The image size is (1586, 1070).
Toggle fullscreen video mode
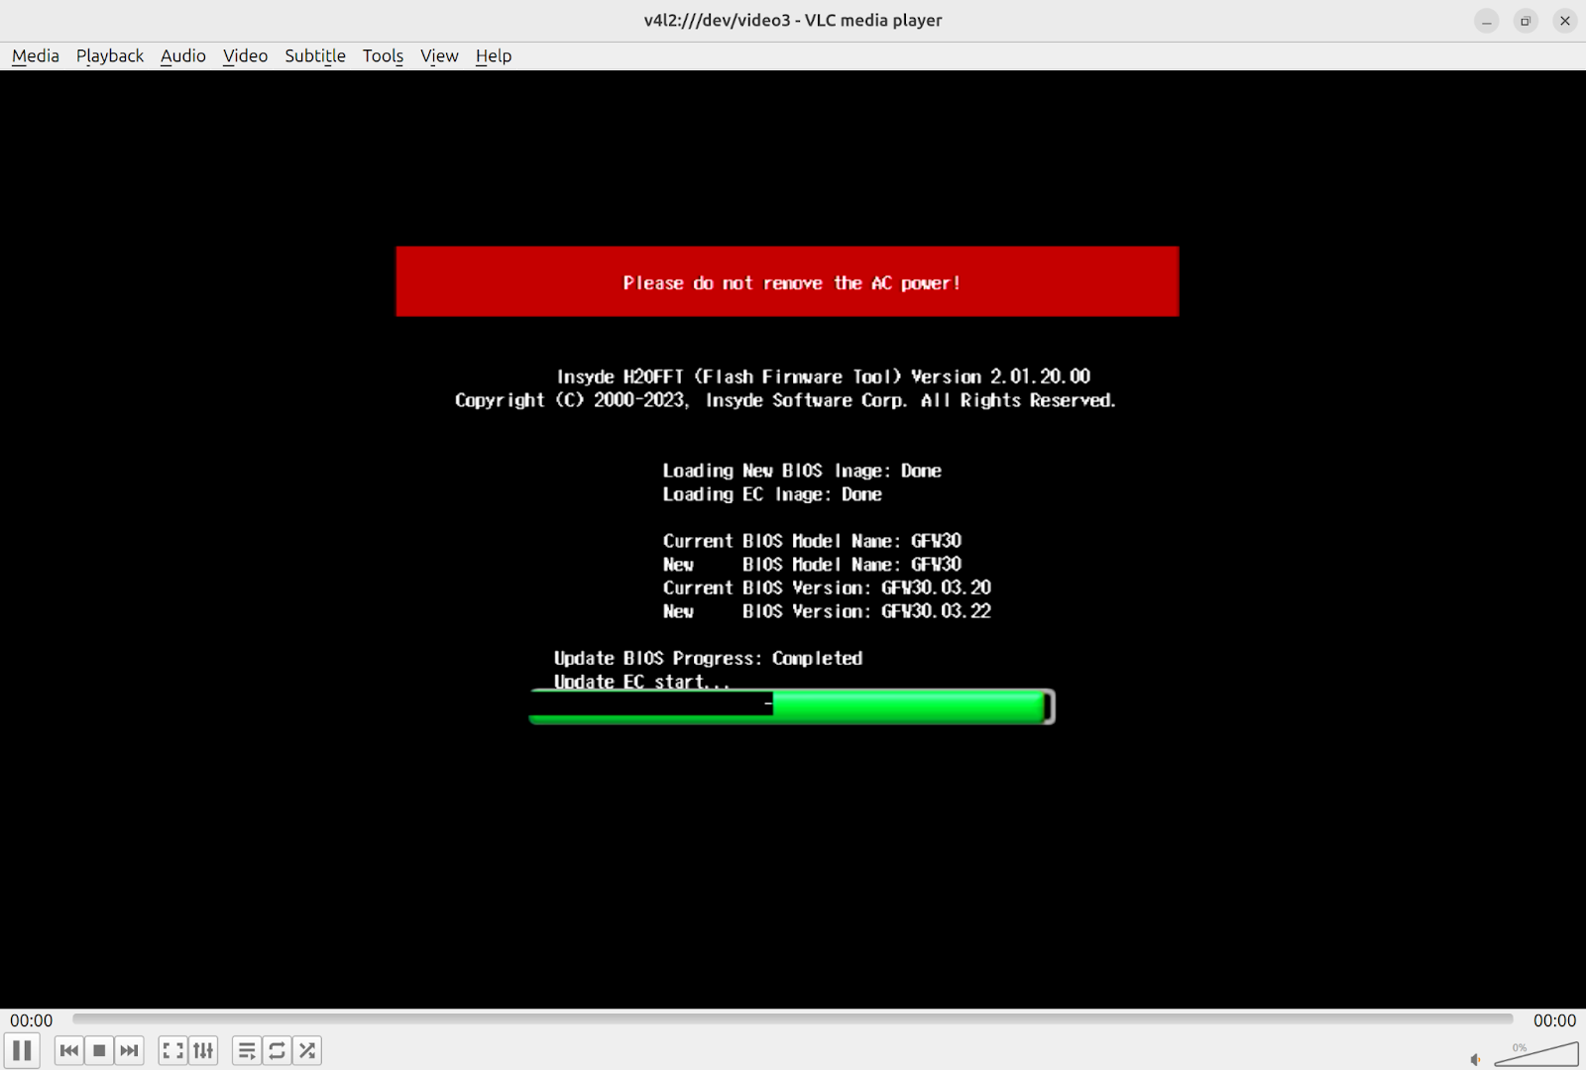point(173,1050)
